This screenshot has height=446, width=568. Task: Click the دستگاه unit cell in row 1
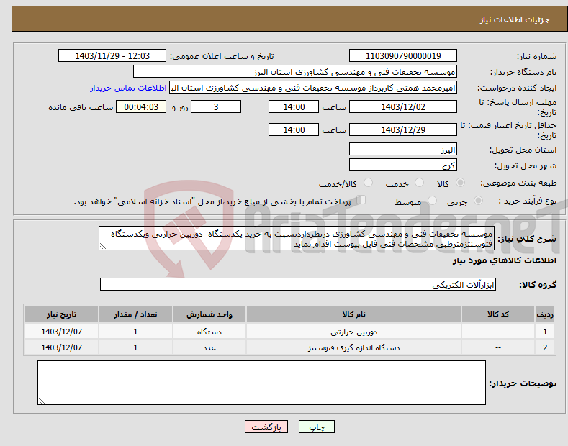click(x=209, y=332)
